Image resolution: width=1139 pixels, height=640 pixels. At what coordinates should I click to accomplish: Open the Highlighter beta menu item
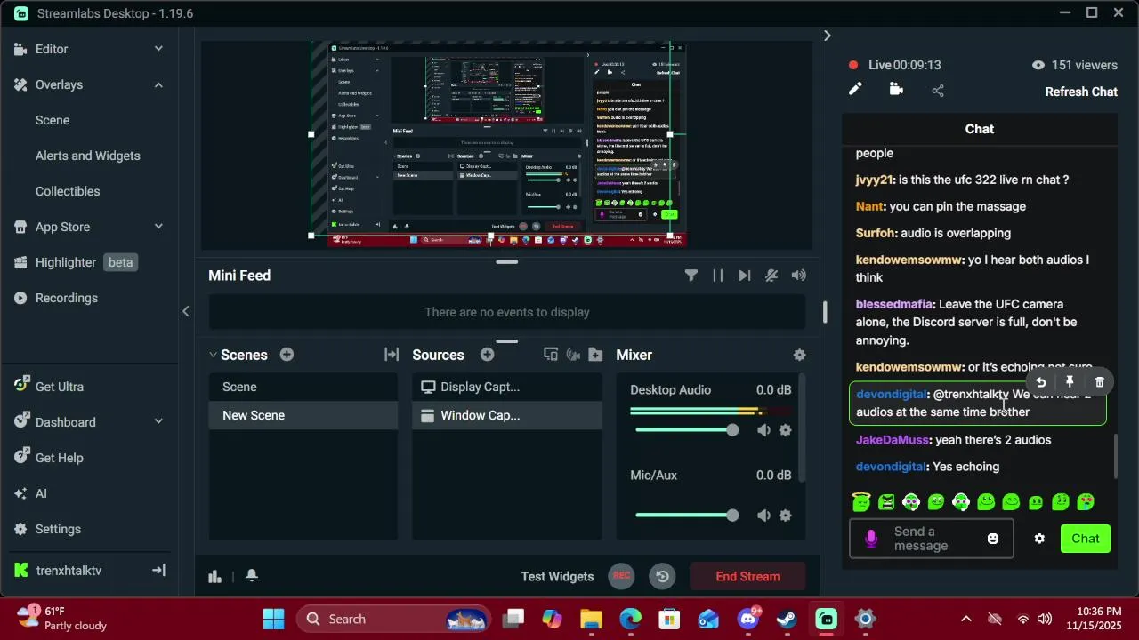(x=76, y=262)
